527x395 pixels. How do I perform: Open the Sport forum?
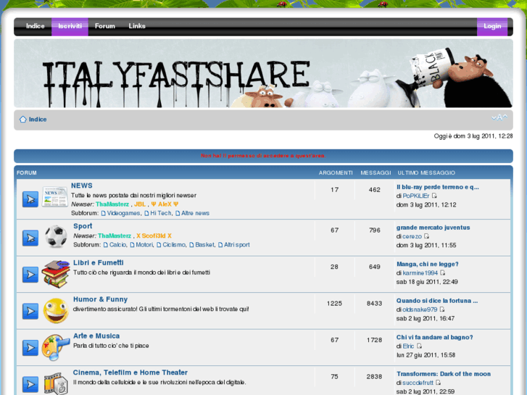83,226
